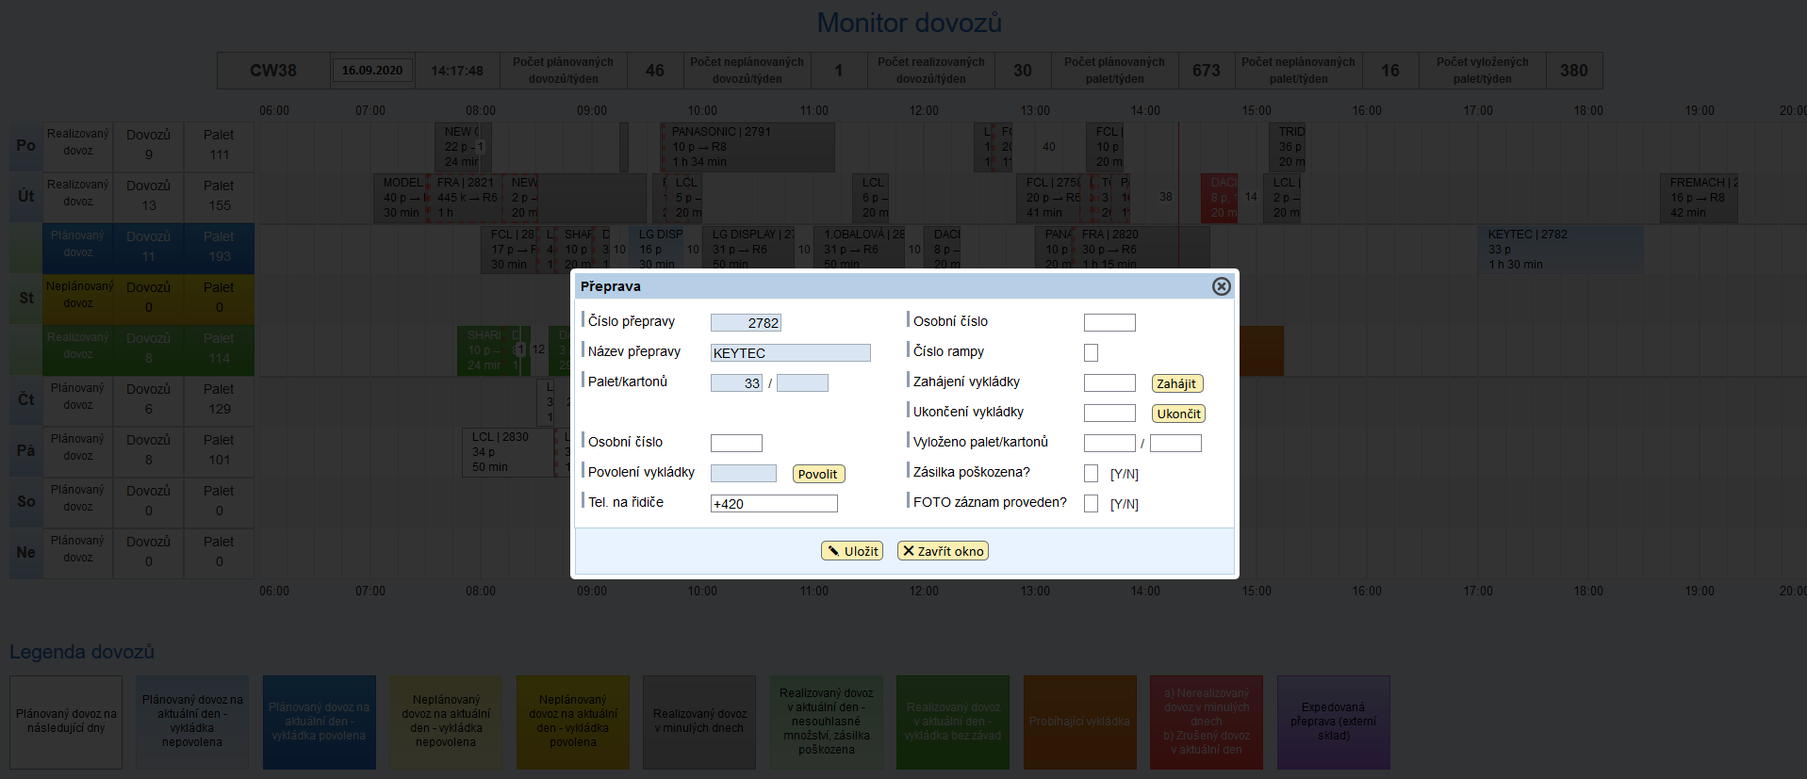The height and width of the screenshot is (779, 1807).
Task: Click the Zahájení vykládky time field
Action: (x=1109, y=382)
